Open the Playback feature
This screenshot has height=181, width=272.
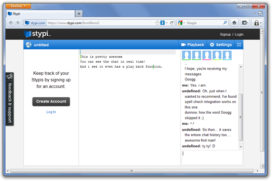click(x=192, y=45)
